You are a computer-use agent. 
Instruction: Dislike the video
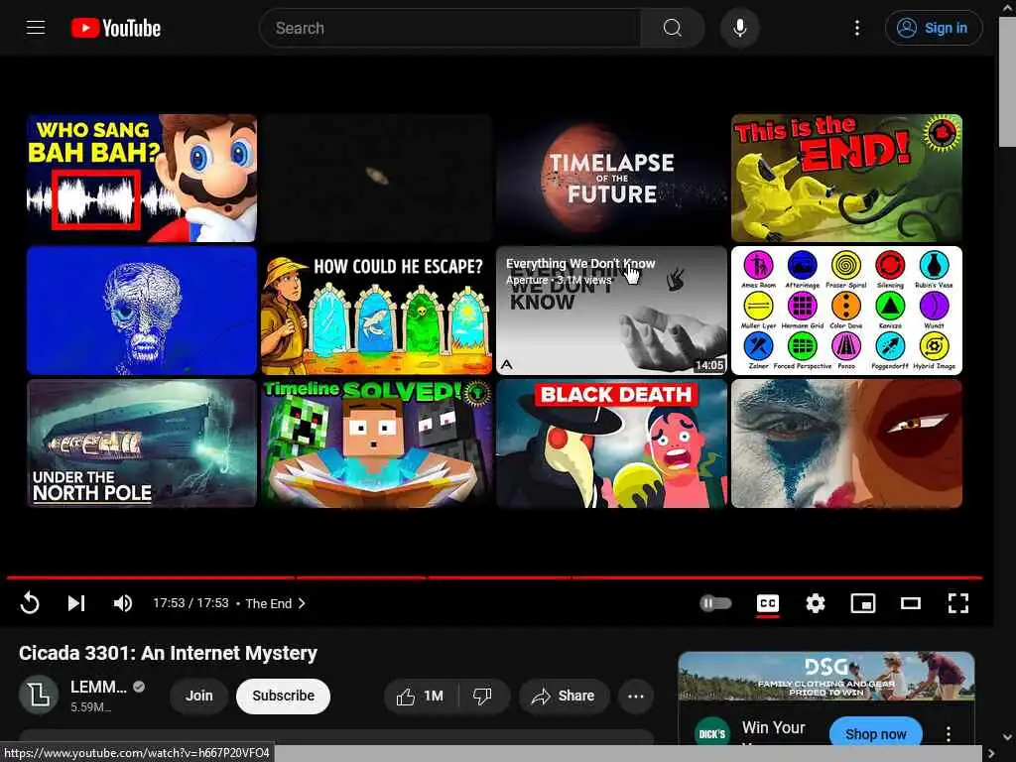[483, 697]
